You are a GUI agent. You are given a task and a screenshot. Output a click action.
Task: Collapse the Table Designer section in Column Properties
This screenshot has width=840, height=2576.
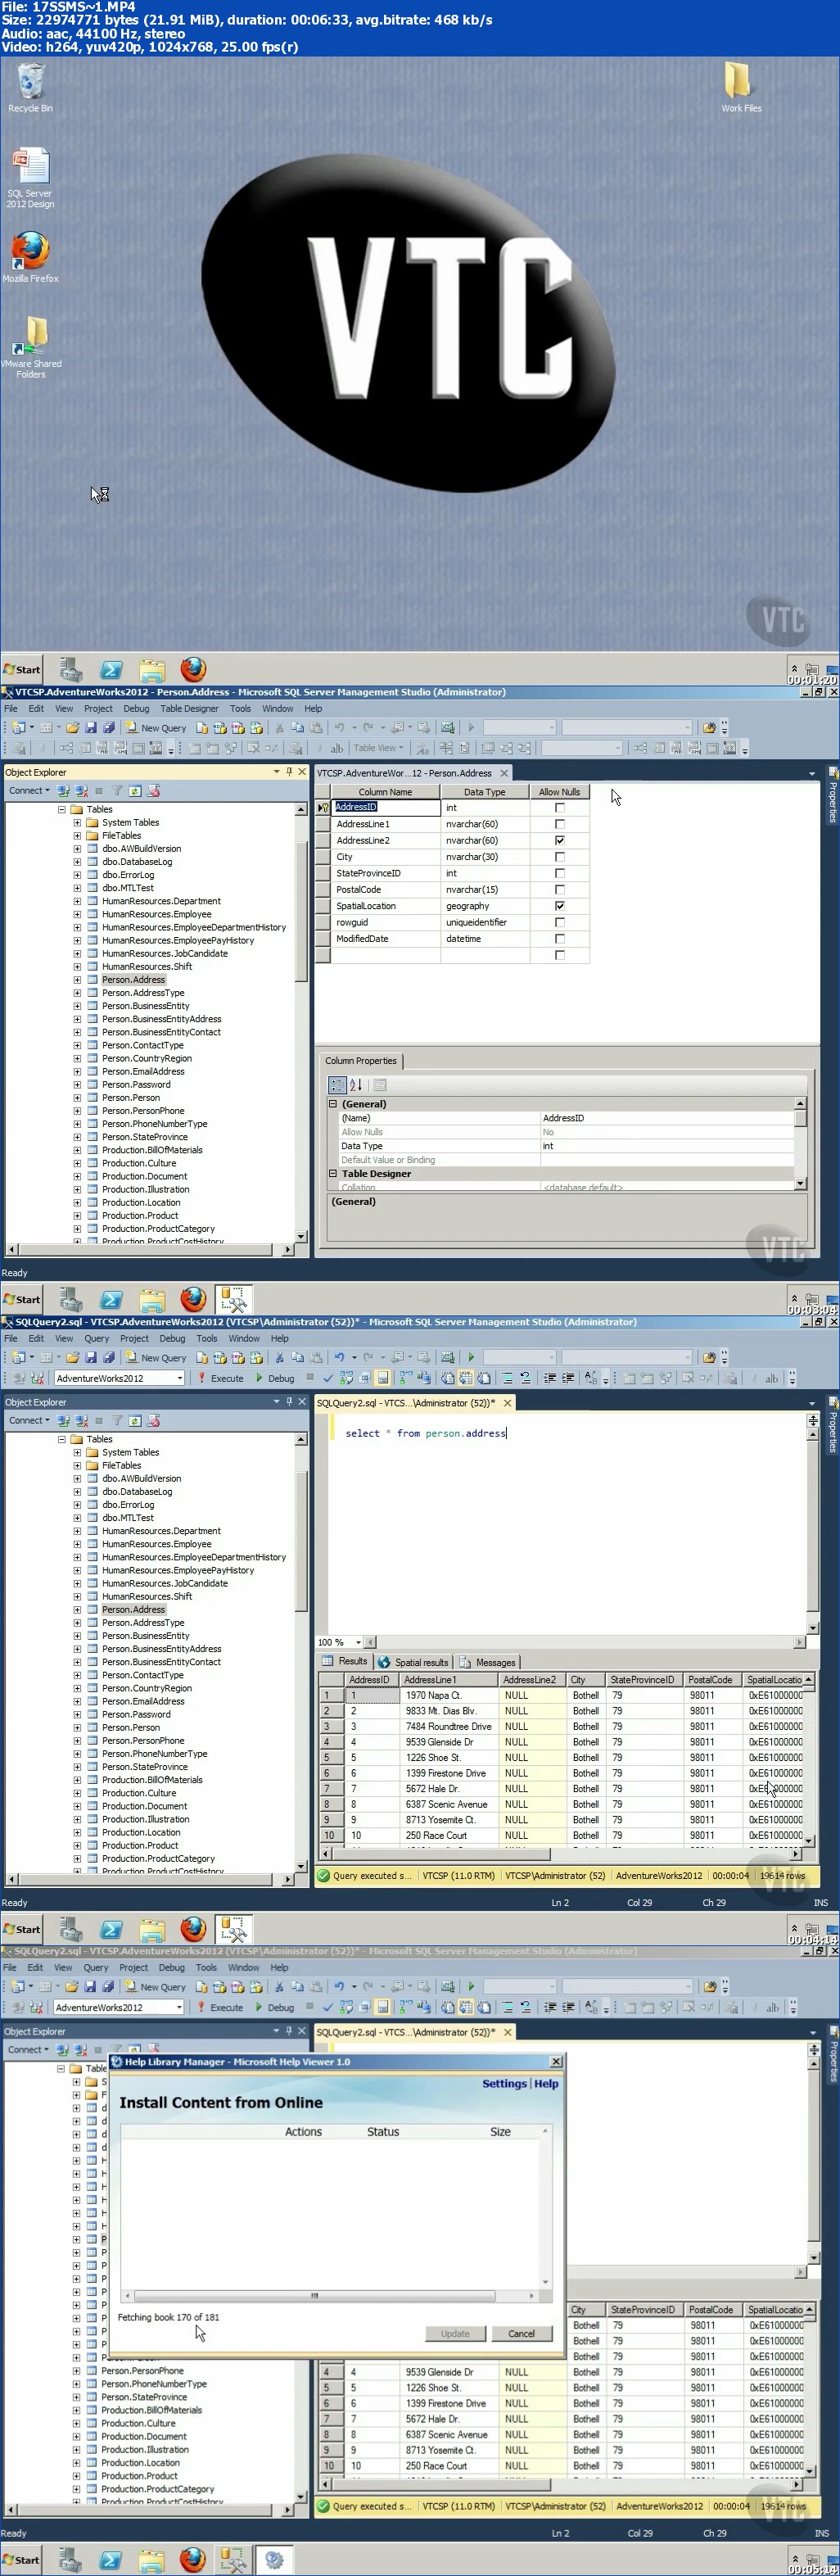click(x=333, y=1173)
